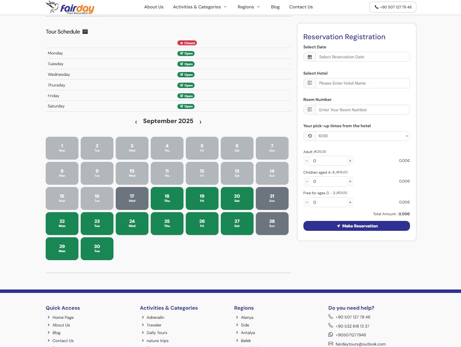The height and width of the screenshot is (347, 461).
Task: Increase free ages 0-3 count with plus
Action: pos(350,202)
